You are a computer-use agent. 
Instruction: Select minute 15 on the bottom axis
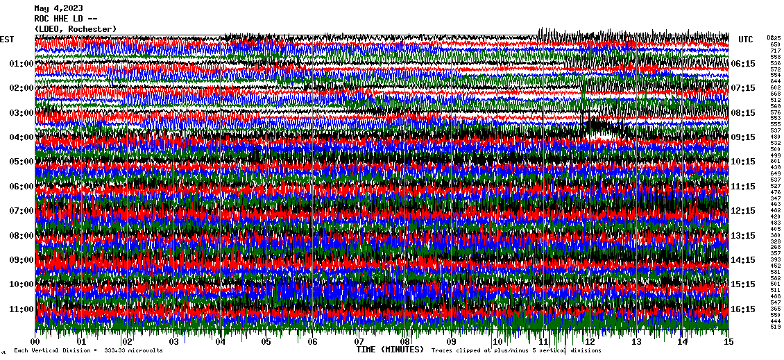click(728, 342)
